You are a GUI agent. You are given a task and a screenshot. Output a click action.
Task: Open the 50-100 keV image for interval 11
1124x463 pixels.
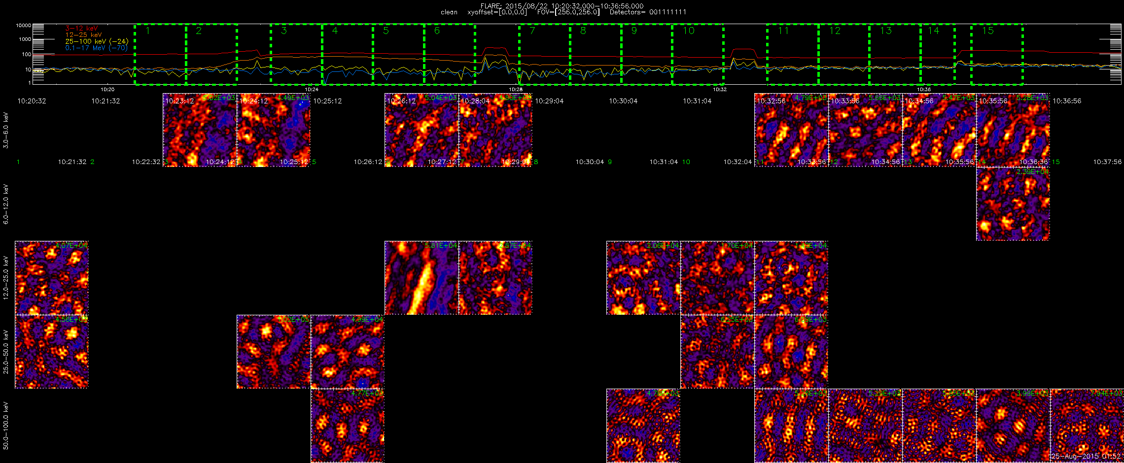click(791, 426)
